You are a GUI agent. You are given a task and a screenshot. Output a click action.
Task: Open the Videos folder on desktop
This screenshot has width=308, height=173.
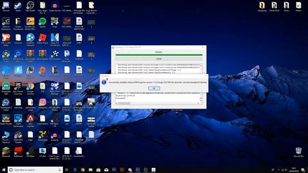coord(298,7)
